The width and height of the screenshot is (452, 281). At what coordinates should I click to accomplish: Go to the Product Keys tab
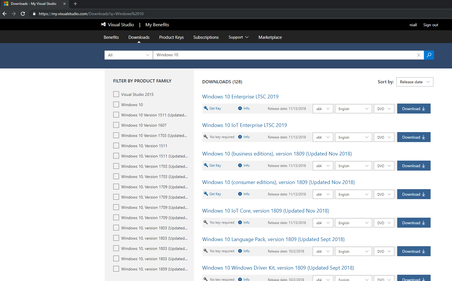tap(171, 37)
